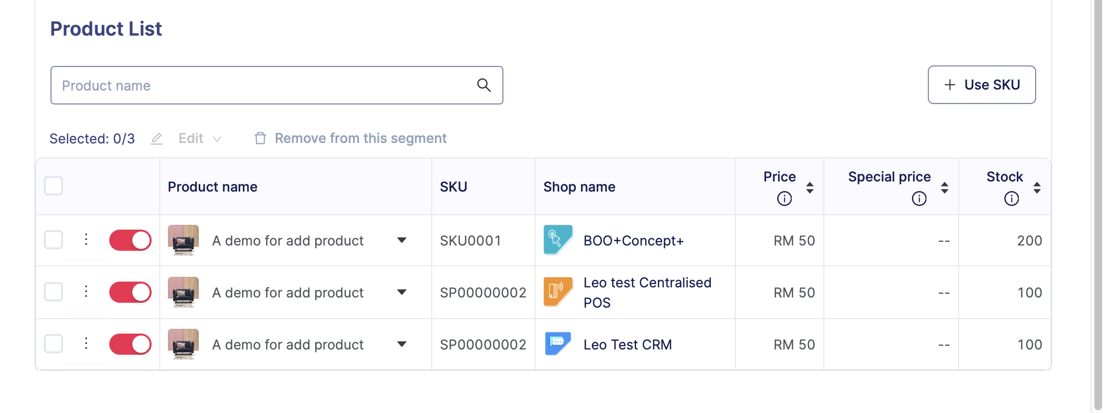Image resolution: width=1103 pixels, height=413 pixels.
Task: Open three-dot menu for Leo Test CRM row
Action: pyautogui.click(x=86, y=343)
